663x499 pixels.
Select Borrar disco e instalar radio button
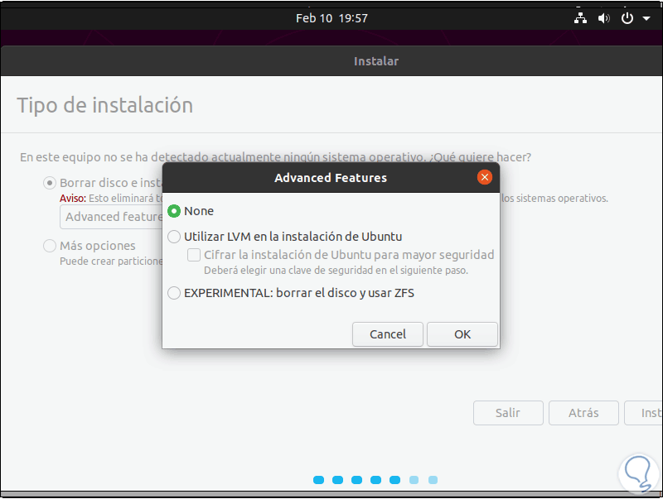click(x=50, y=183)
